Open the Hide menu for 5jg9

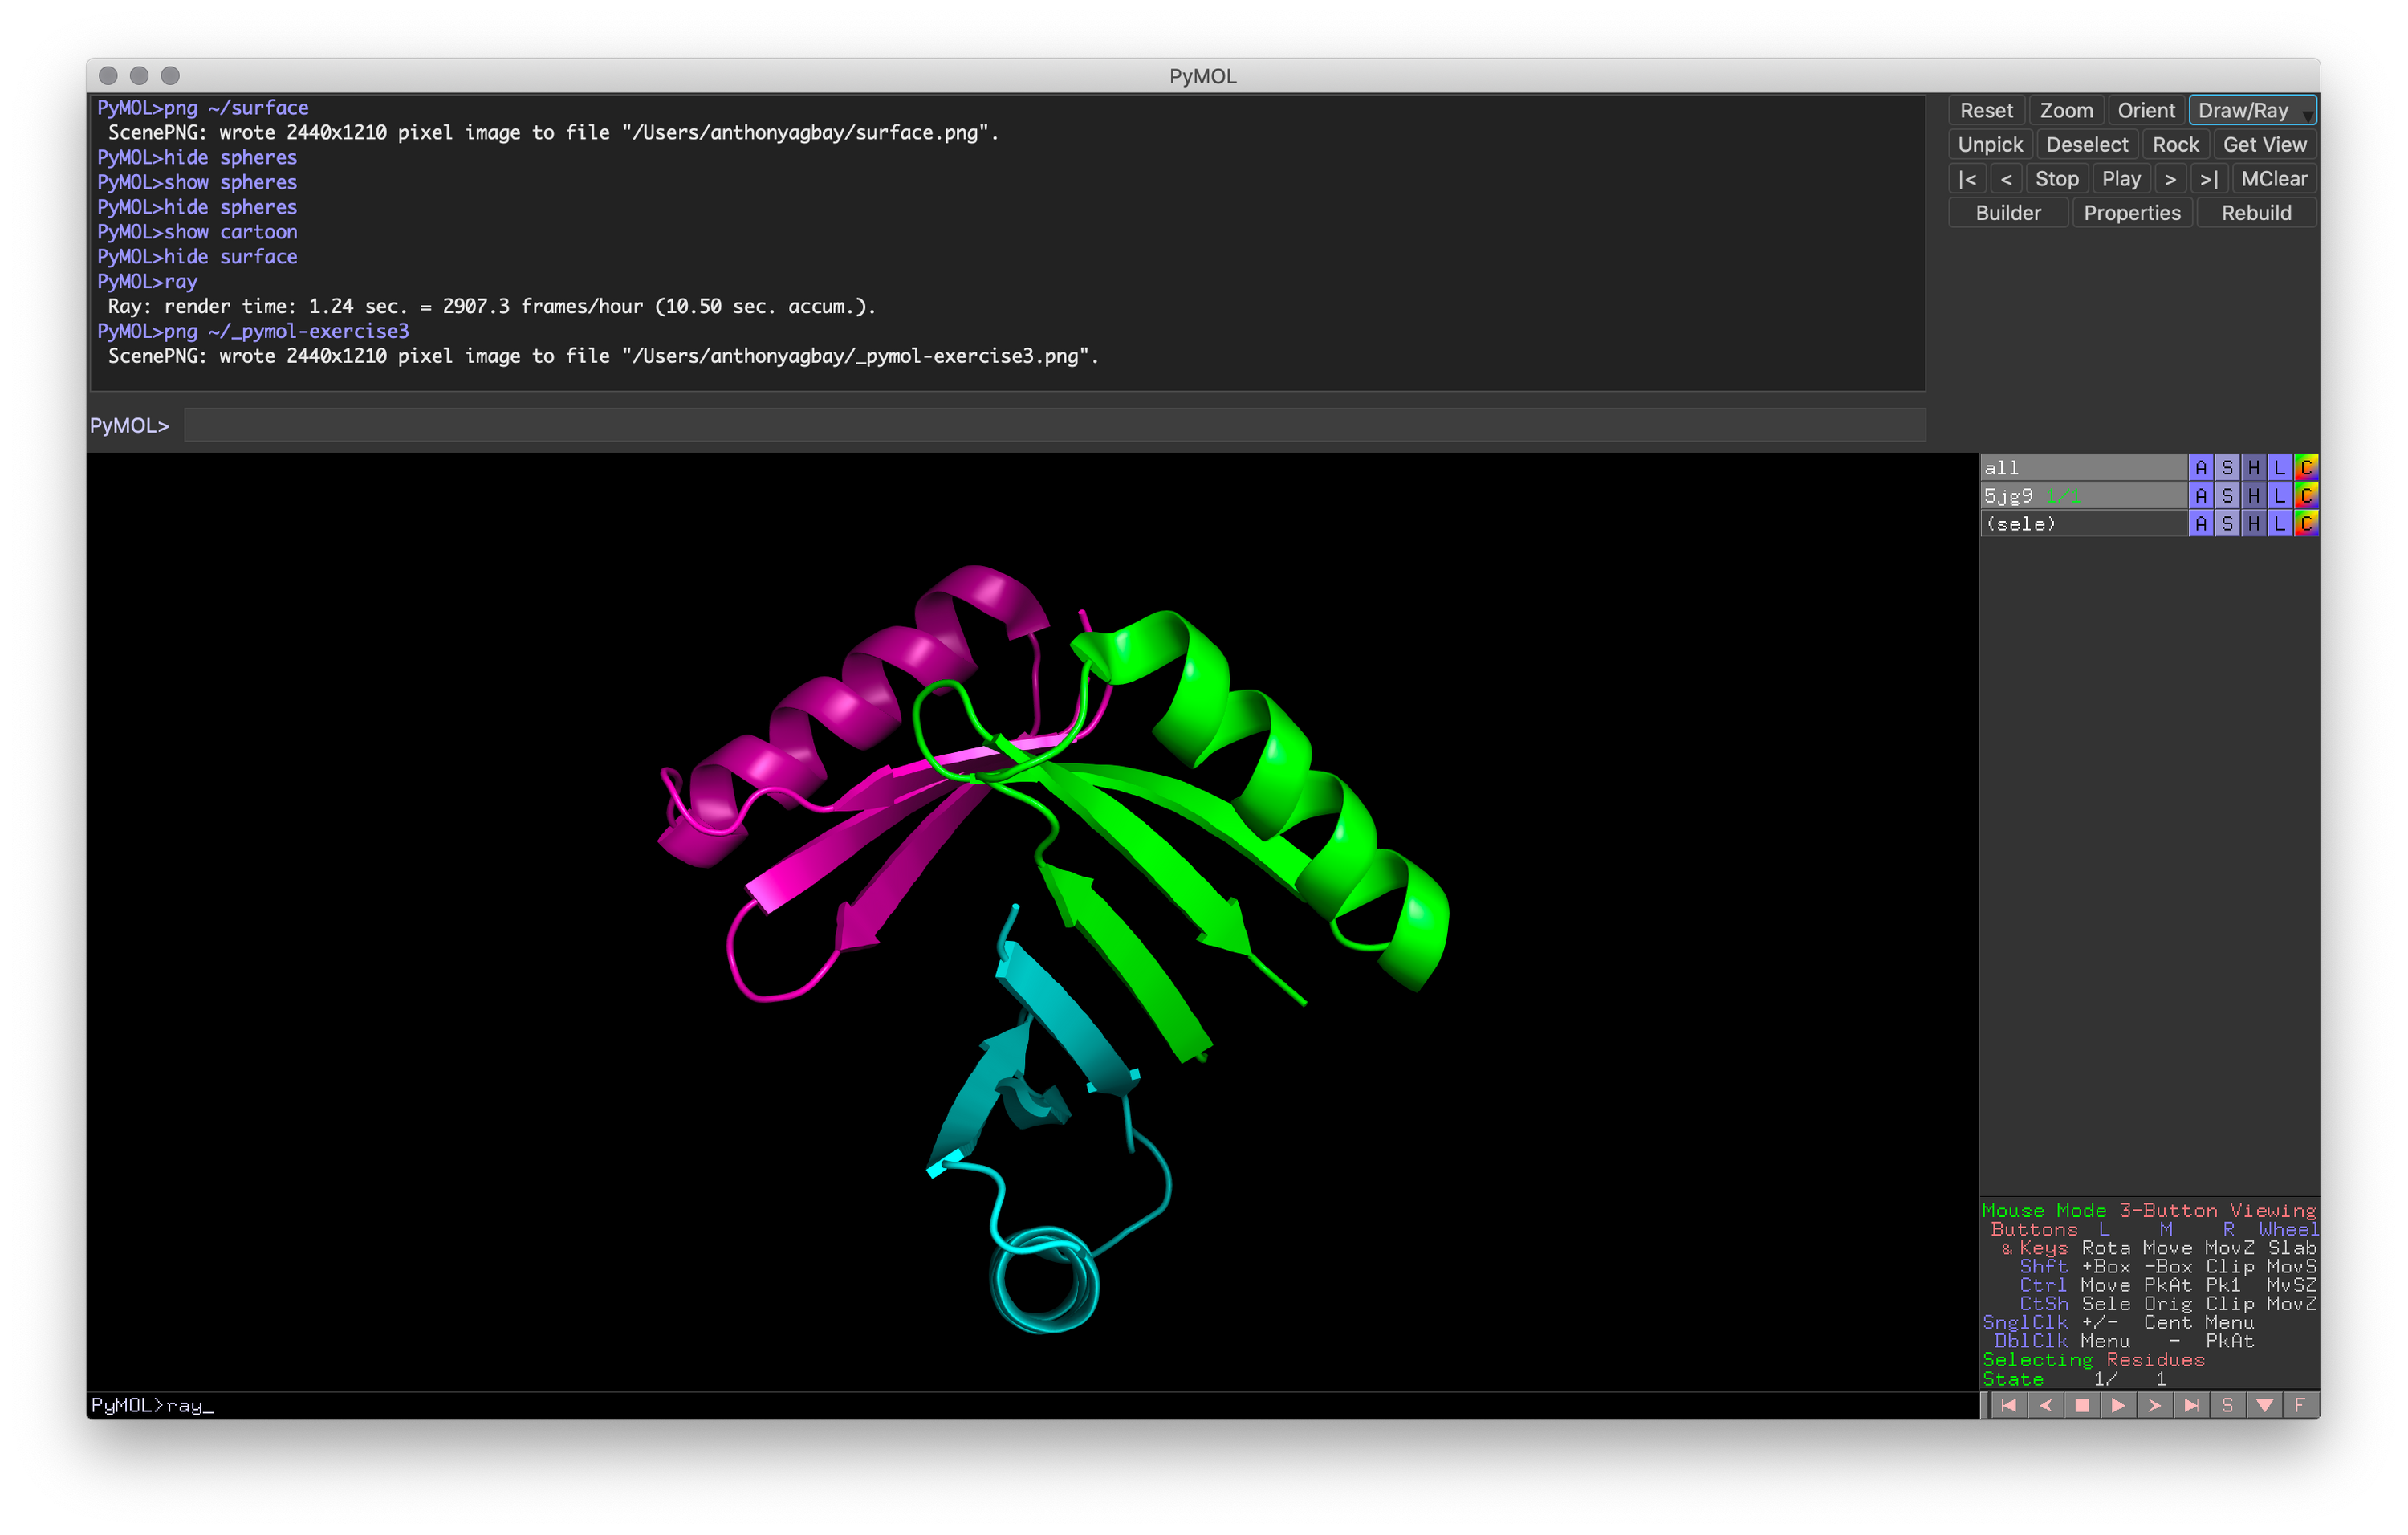pos(2253,495)
